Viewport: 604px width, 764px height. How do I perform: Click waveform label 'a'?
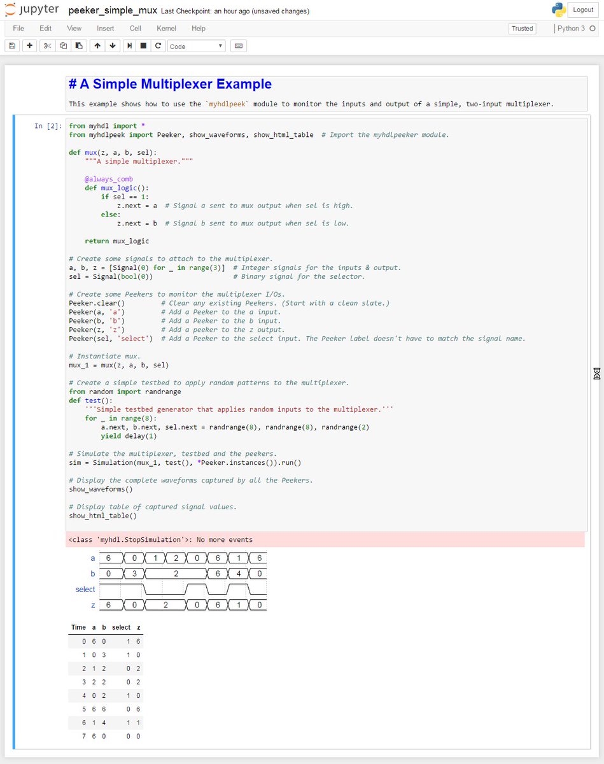[x=93, y=558]
